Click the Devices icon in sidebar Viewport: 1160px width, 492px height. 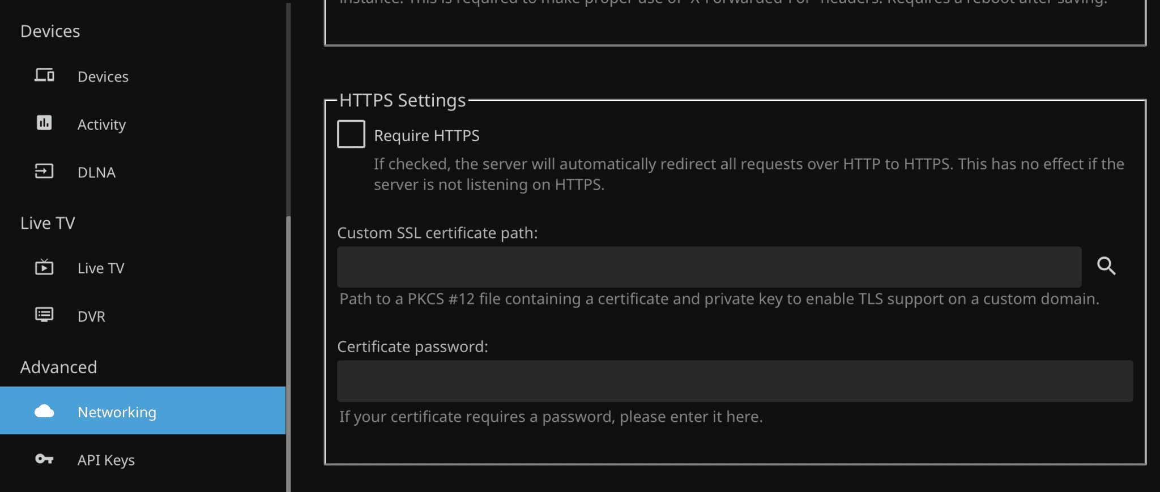(44, 75)
